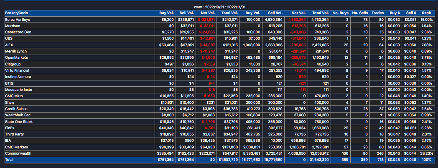Click Canaccord Gen sell volume 643,386

[276, 33]
